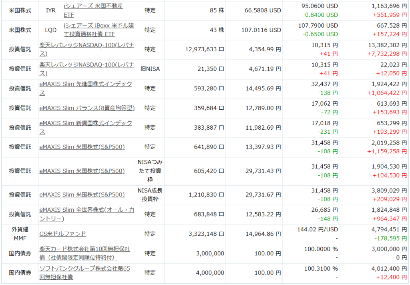Screen dimensions: 410x285
Task: Select valuation amount 653,299 円
Action: 392,123
